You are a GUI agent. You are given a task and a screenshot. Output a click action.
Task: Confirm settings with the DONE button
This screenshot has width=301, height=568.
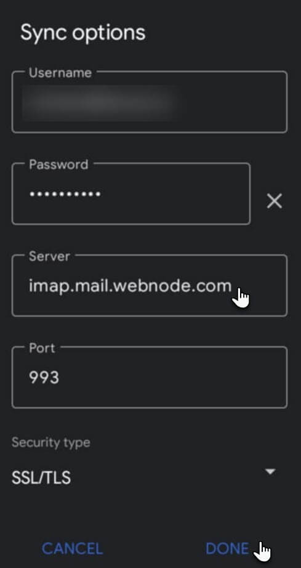tap(227, 548)
